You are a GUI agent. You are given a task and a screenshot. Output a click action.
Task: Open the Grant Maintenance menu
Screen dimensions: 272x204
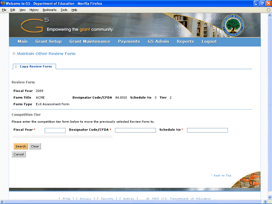(x=90, y=42)
